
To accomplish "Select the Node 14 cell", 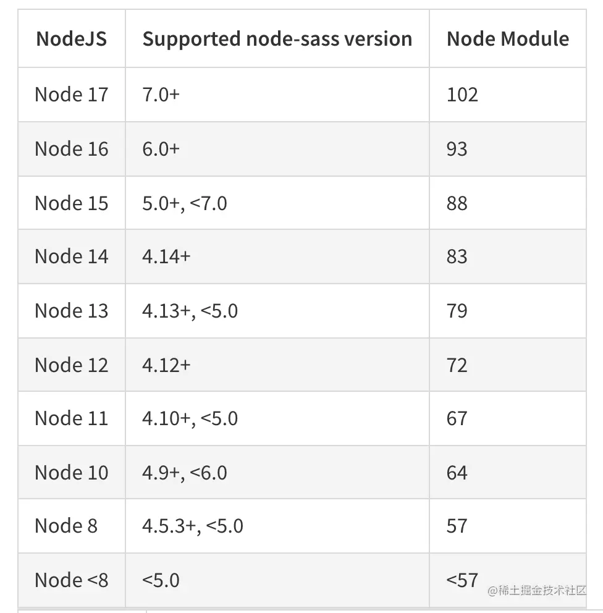I will point(71,256).
